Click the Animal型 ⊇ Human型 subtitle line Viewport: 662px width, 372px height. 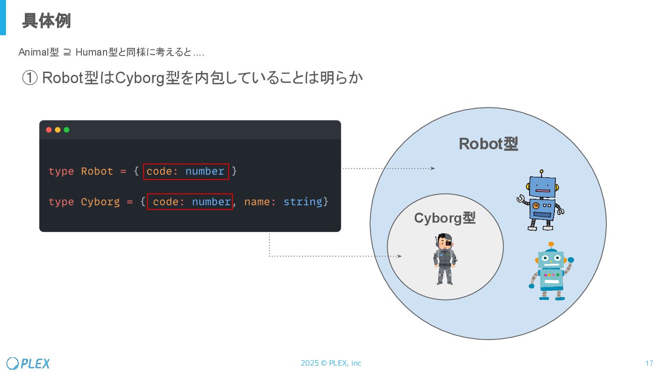pos(111,52)
